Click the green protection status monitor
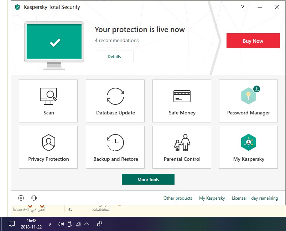This screenshot has height=231, width=286. 54,46
